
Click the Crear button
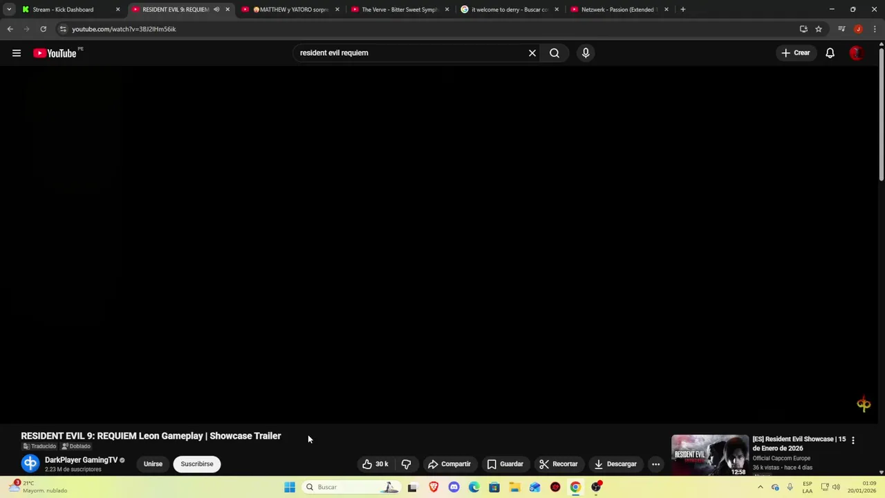pyautogui.click(x=795, y=53)
